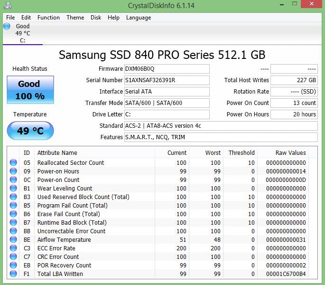
Task: Click status orb of Used Reserved Block Count
Action: point(13,197)
